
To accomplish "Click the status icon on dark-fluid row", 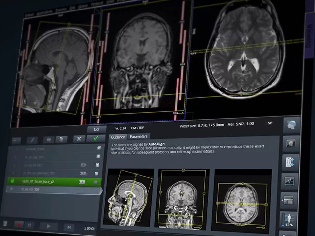I will (96, 173).
